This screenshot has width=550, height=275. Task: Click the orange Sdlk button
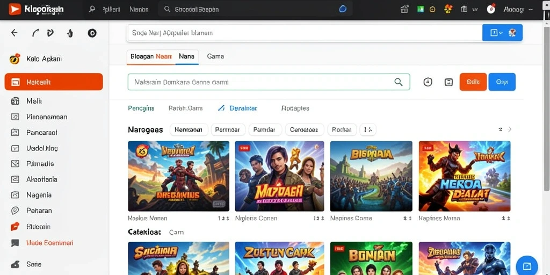[473, 82]
